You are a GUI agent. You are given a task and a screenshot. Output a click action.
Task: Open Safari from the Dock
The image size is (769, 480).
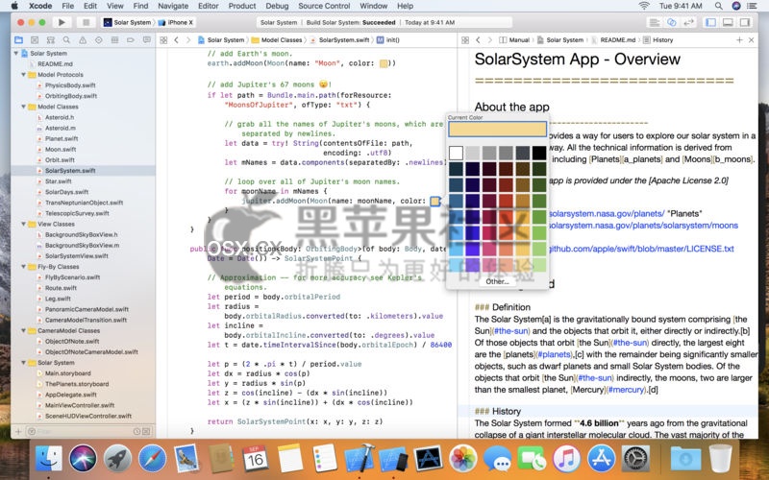point(152,459)
